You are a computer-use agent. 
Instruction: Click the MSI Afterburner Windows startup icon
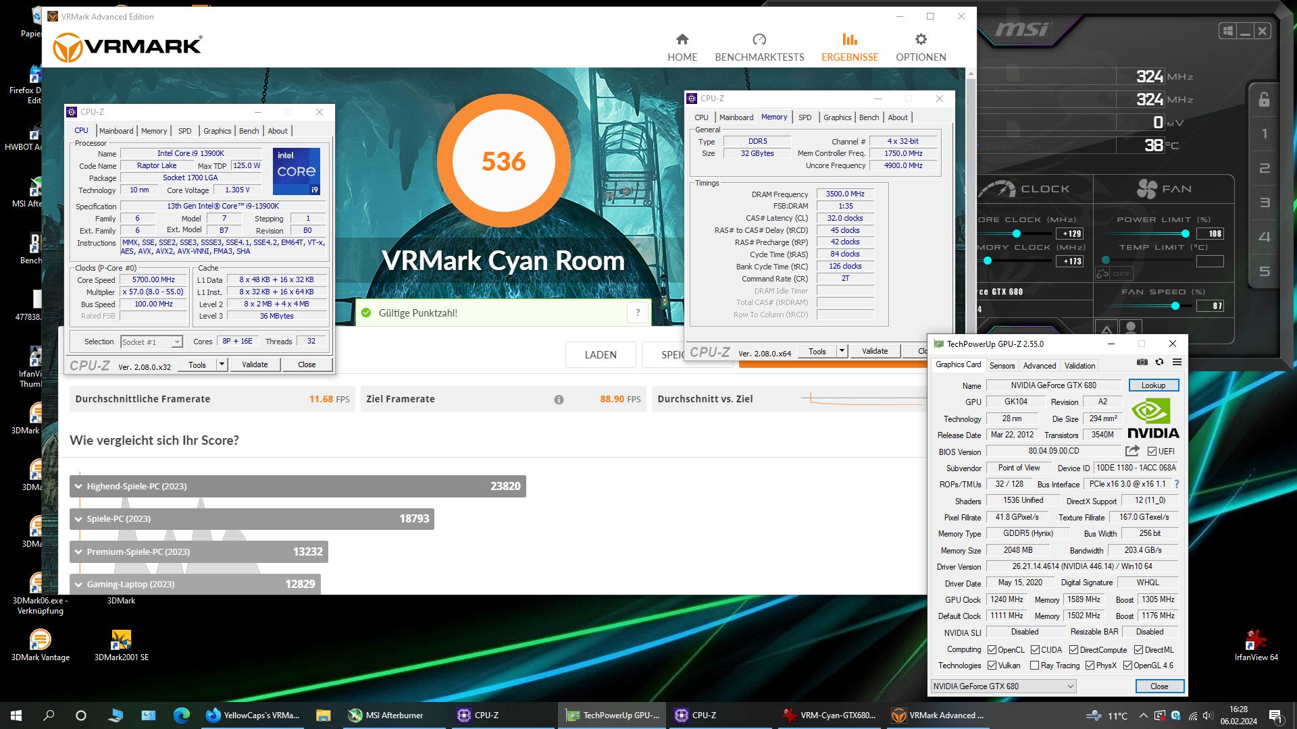pos(1228,31)
